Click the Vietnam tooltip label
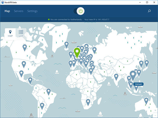158x118 pixels. click(138, 84)
